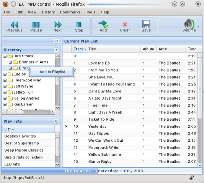Screen dimensions: 204x183
Task: Expand the Brothers in Arms folder
Action: click(10, 62)
